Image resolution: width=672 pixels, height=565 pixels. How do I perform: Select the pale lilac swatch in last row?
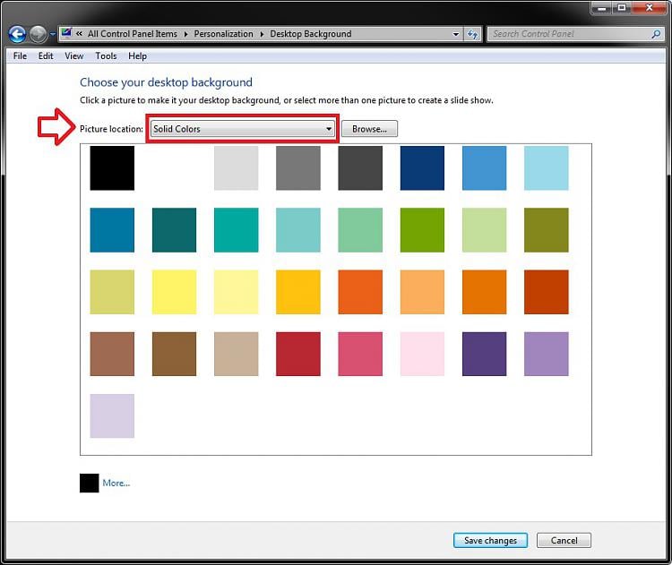112,416
